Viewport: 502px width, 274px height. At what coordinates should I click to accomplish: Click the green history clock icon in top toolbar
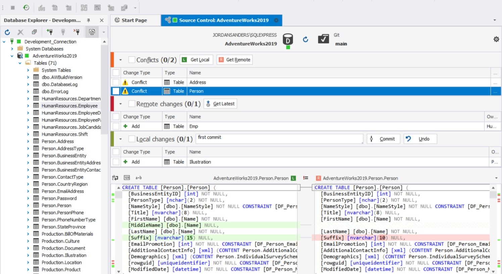(26, 7)
